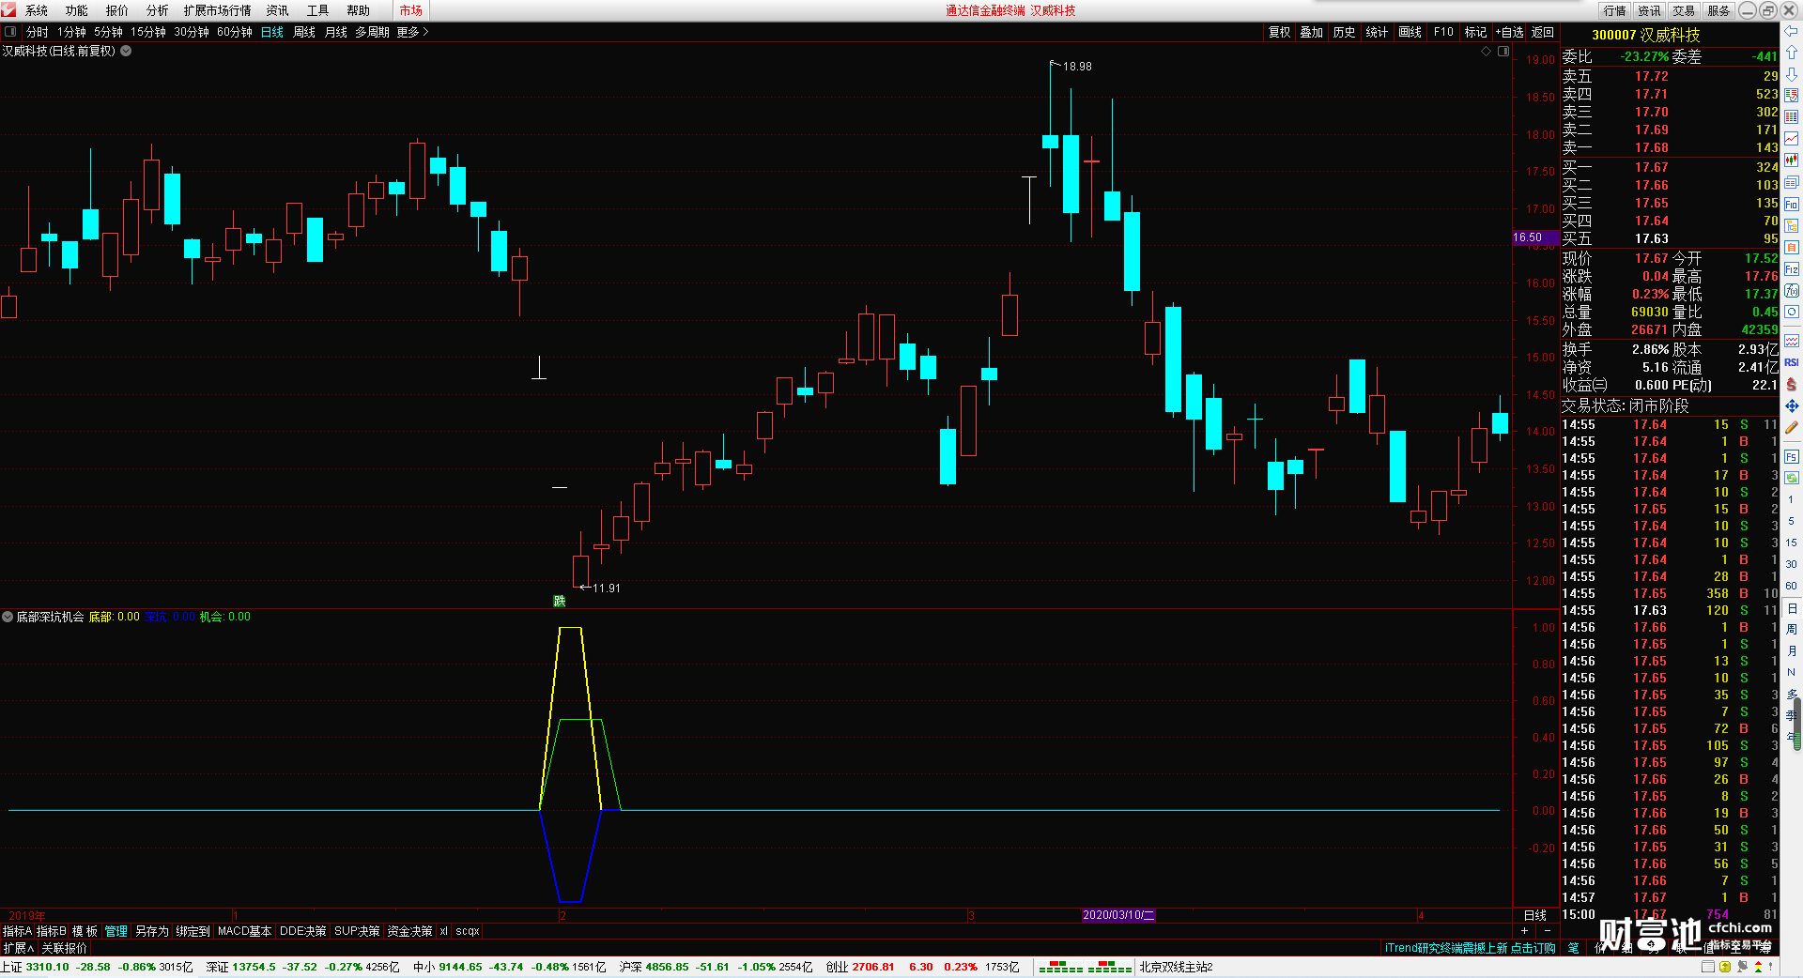Image resolution: width=1803 pixels, height=978 pixels.
Task: Click the down arrow icon in right sidebar
Action: coord(1791,74)
